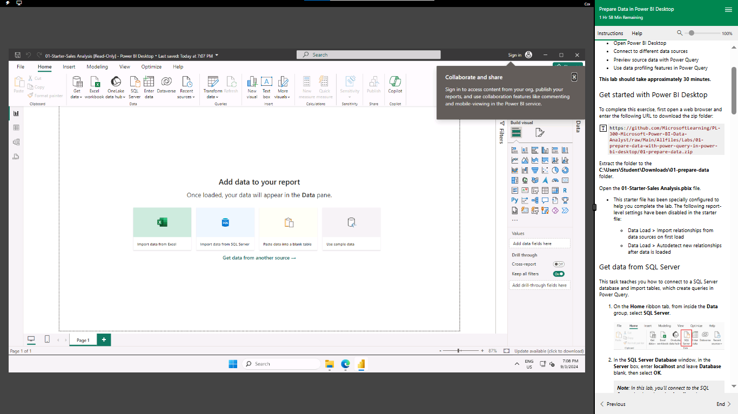Pick the Pie chart visual
The image size is (738, 414).
coord(555,170)
